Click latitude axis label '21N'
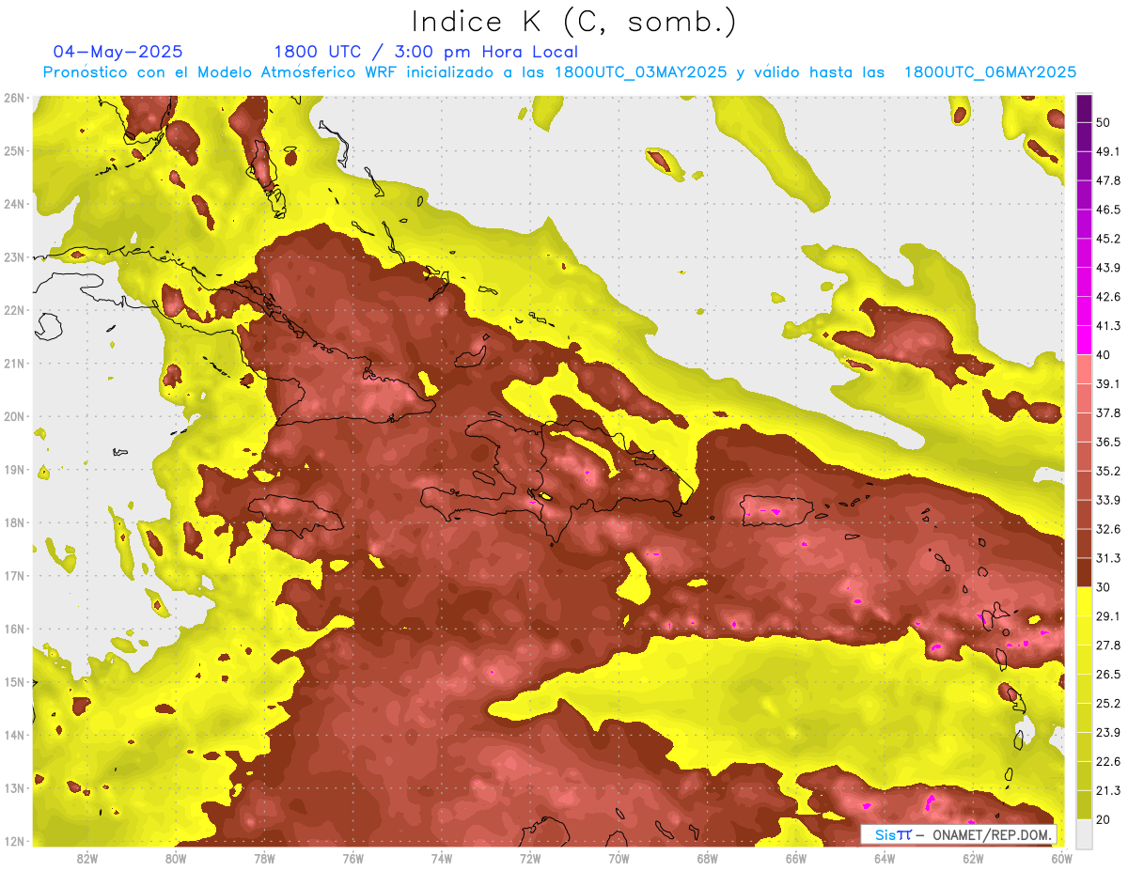This screenshot has width=1128, height=871. [x=14, y=363]
